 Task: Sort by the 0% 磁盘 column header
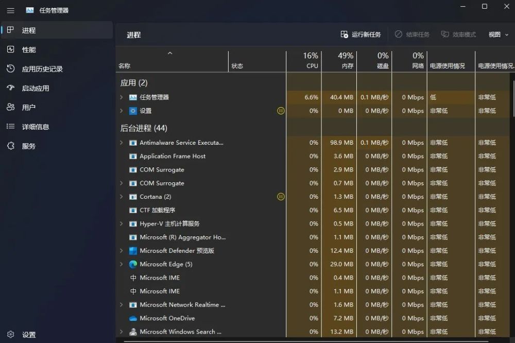pyautogui.click(x=374, y=60)
